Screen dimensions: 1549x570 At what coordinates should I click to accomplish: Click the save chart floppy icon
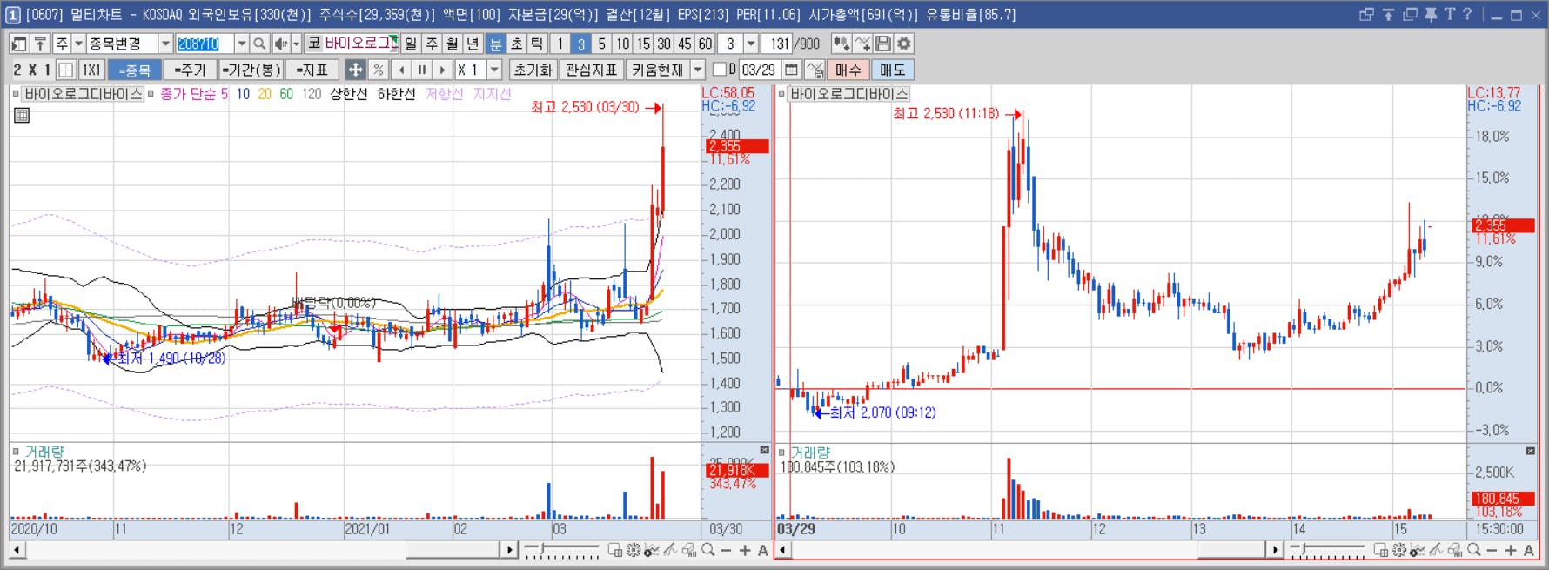coord(883,44)
